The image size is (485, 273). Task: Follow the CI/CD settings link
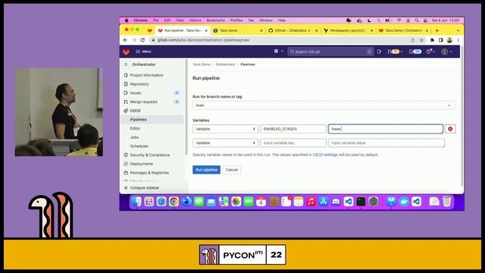point(325,155)
